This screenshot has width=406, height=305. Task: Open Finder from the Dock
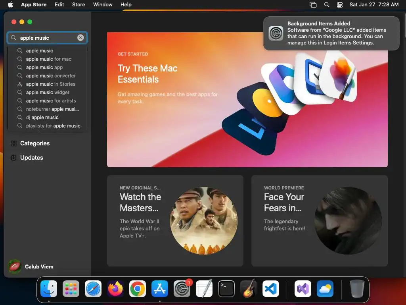pyautogui.click(x=49, y=289)
